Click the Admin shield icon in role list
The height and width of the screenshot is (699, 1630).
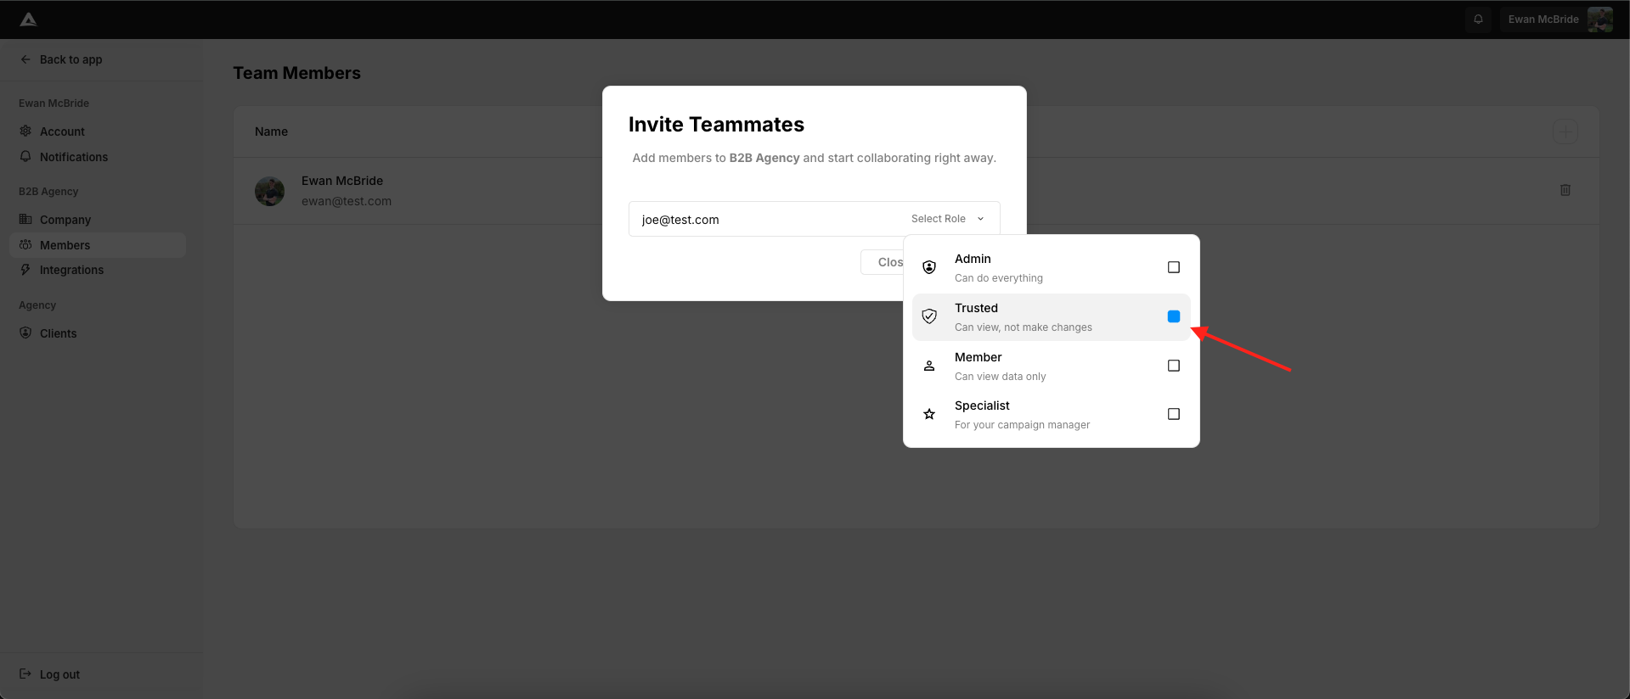coord(929,267)
